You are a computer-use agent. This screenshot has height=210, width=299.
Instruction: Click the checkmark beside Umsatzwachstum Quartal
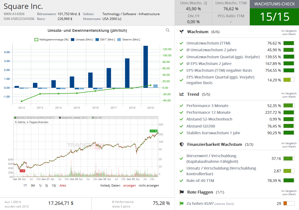[x=181, y=57]
